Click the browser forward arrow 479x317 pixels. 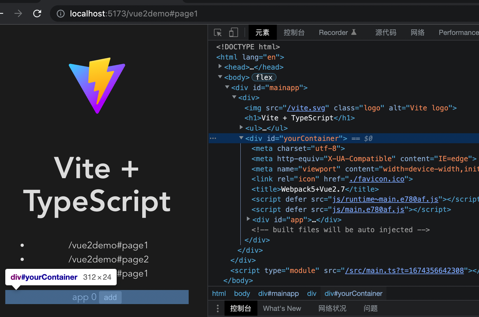(x=18, y=14)
